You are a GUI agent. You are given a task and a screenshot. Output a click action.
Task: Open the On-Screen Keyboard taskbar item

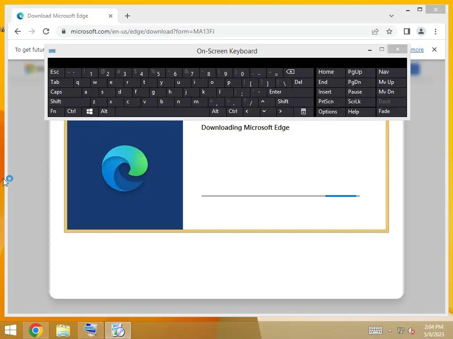pyautogui.click(x=90, y=330)
